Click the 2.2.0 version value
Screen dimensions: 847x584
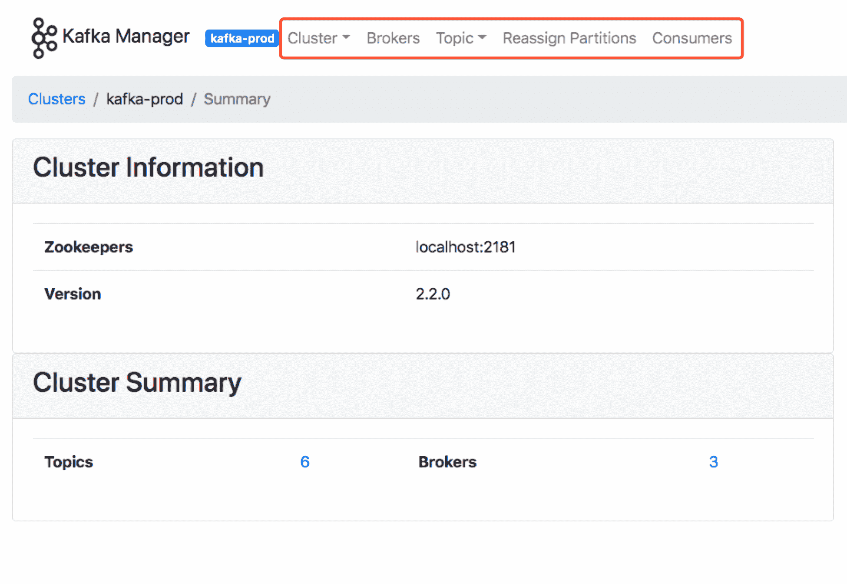[433, 294]
